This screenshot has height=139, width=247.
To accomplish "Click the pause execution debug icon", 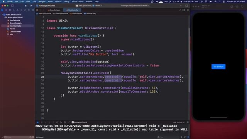I will pyautogui.click(x=42, y=122).
